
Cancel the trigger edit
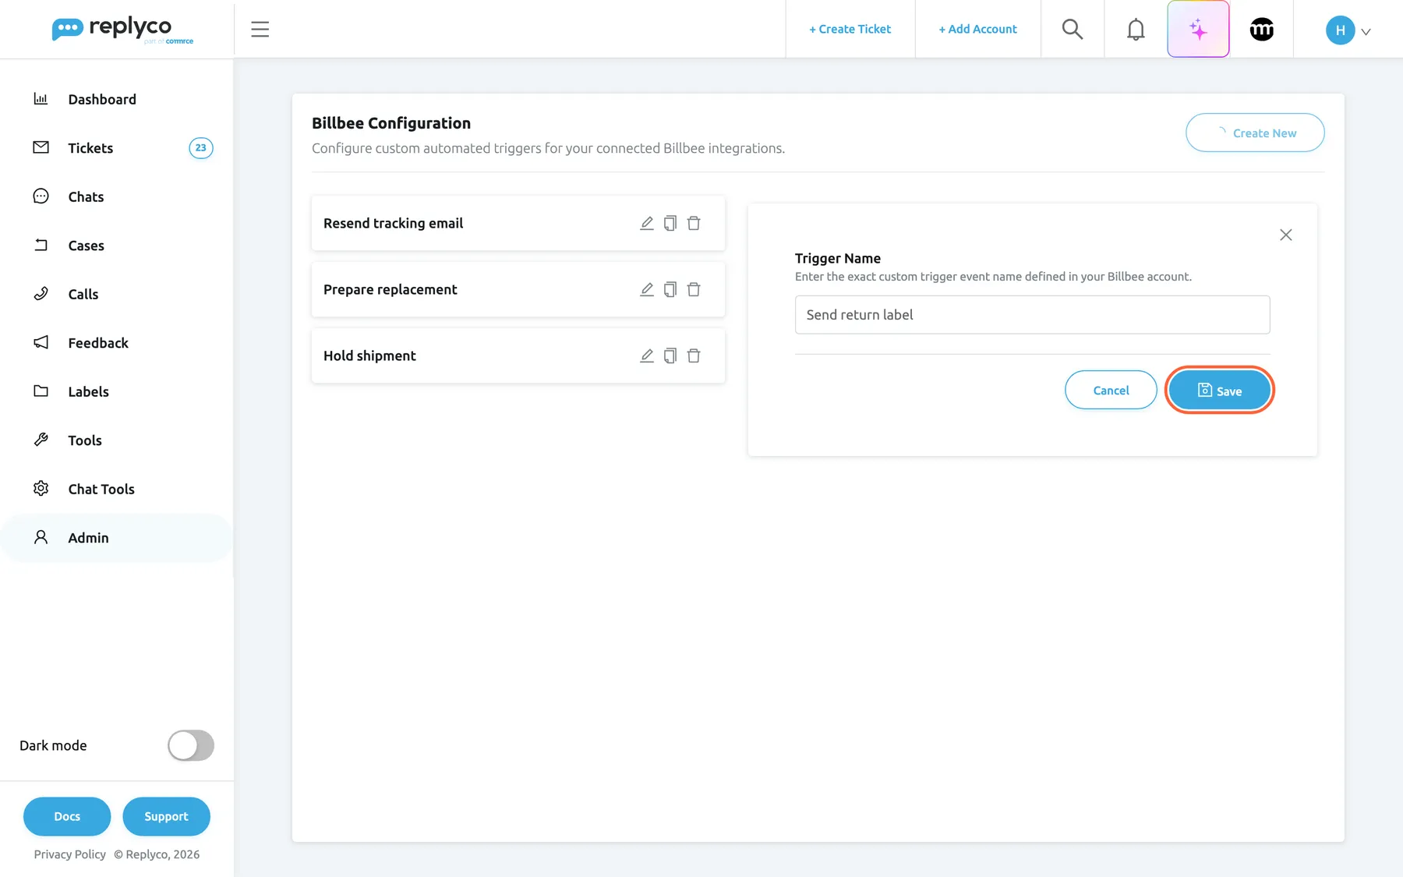click(x=1111, y=390)
